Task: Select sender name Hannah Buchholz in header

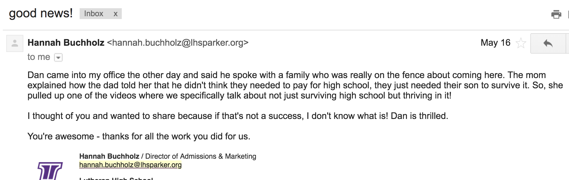Action: point(66,43)
